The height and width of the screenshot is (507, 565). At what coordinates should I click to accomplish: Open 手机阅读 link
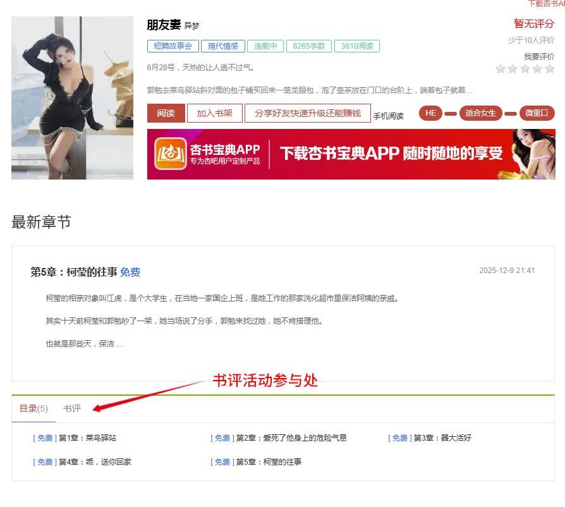coord(388,116)
